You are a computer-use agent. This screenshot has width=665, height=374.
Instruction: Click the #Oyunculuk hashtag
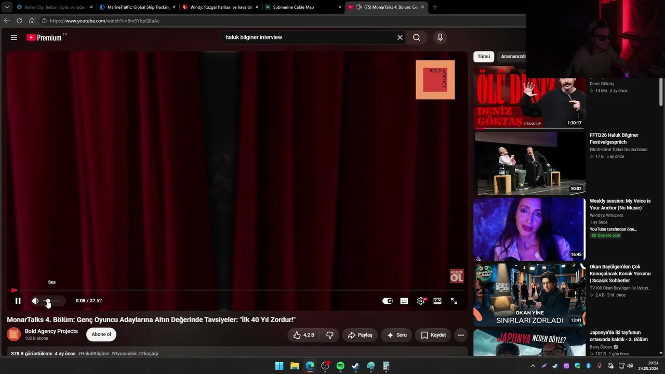124,354
